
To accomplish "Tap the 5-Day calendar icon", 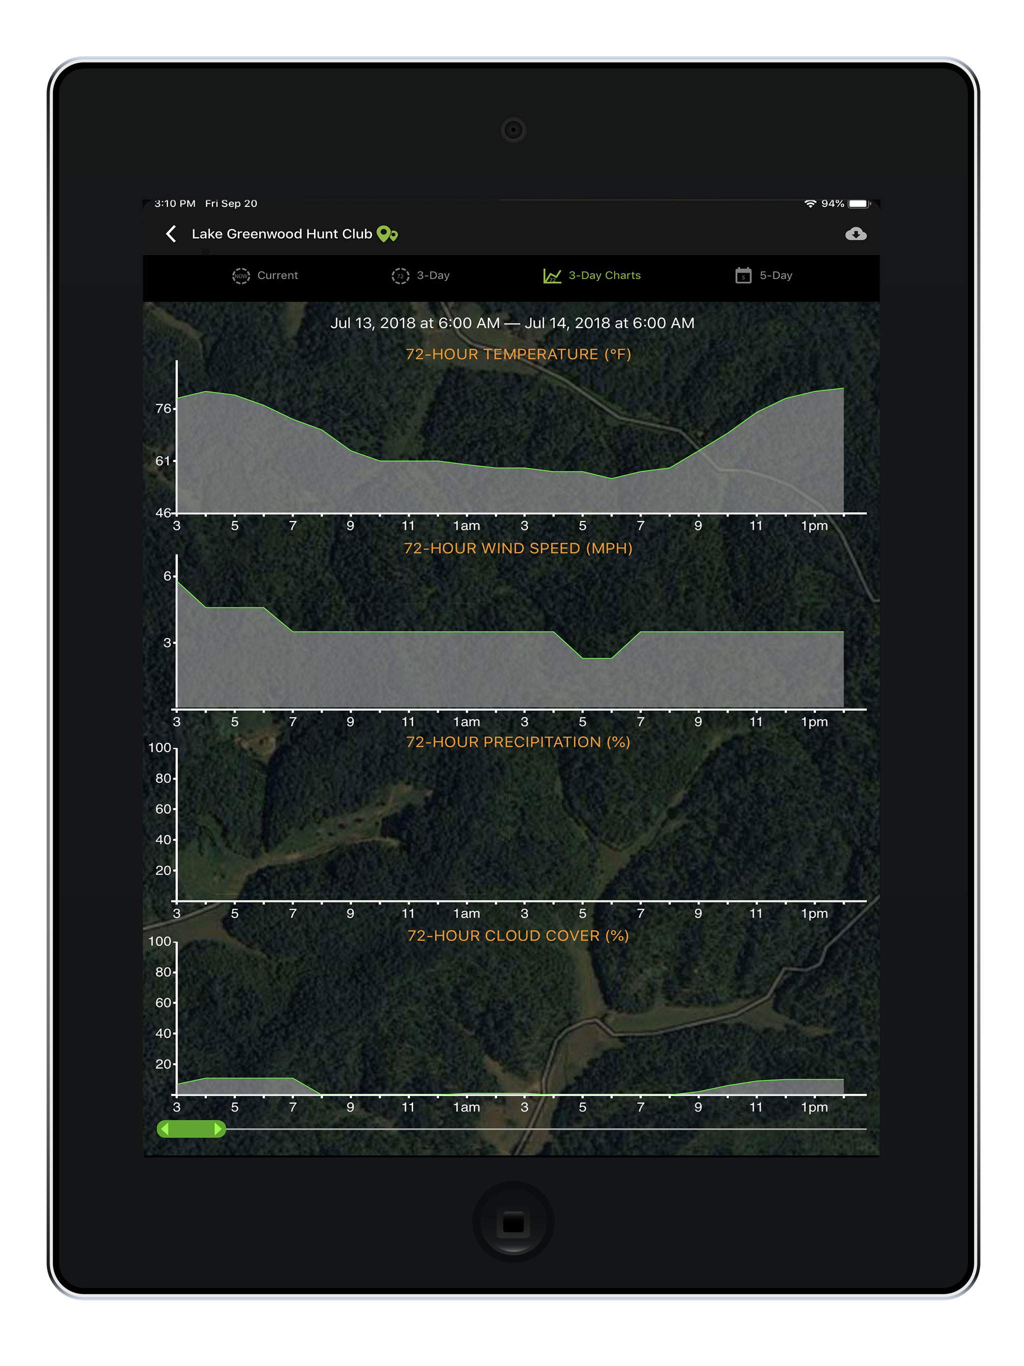I will pyautogui.click(x=743, y=275).
